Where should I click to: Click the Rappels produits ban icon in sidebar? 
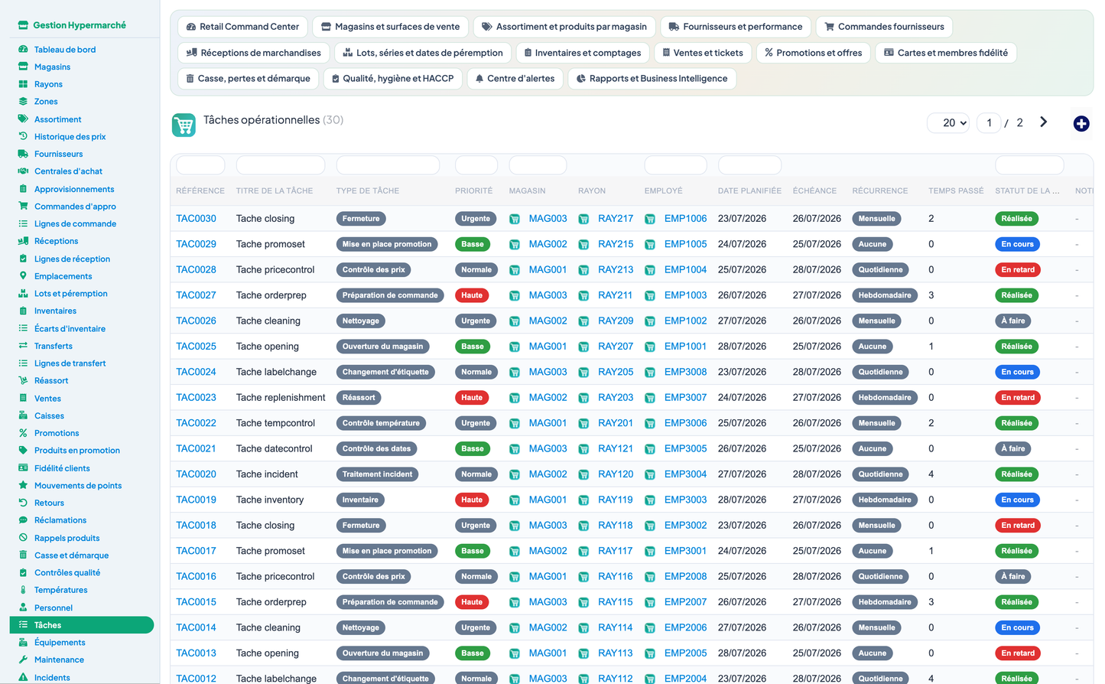click(23, 538)
